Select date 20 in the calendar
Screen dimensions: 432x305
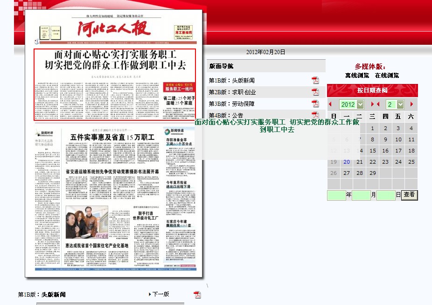(x=346, y=162)
